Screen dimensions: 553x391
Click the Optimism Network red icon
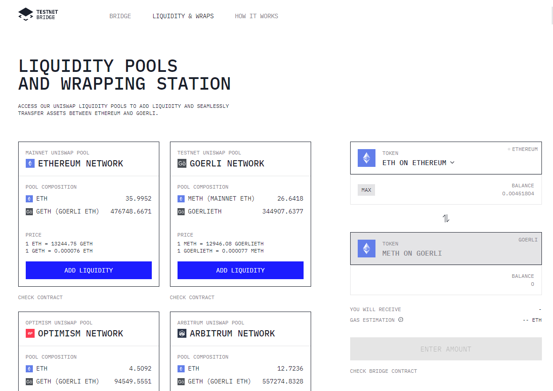[30, 333]
